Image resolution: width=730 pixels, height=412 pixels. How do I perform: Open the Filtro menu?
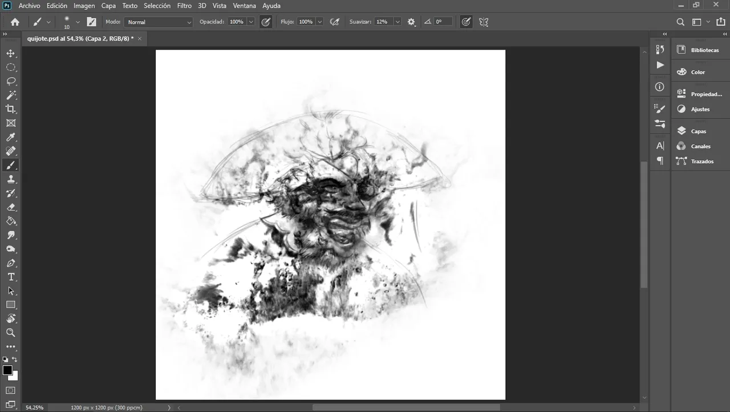pyautogui.click(x=184, y=6)
